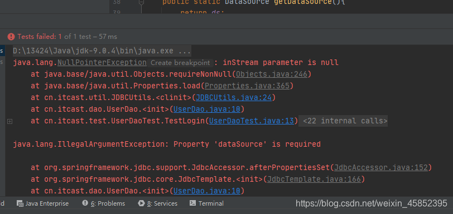453x214 pixels.
Task: Click line number 38 in editor gutter
Action: [x=117, y=2]
